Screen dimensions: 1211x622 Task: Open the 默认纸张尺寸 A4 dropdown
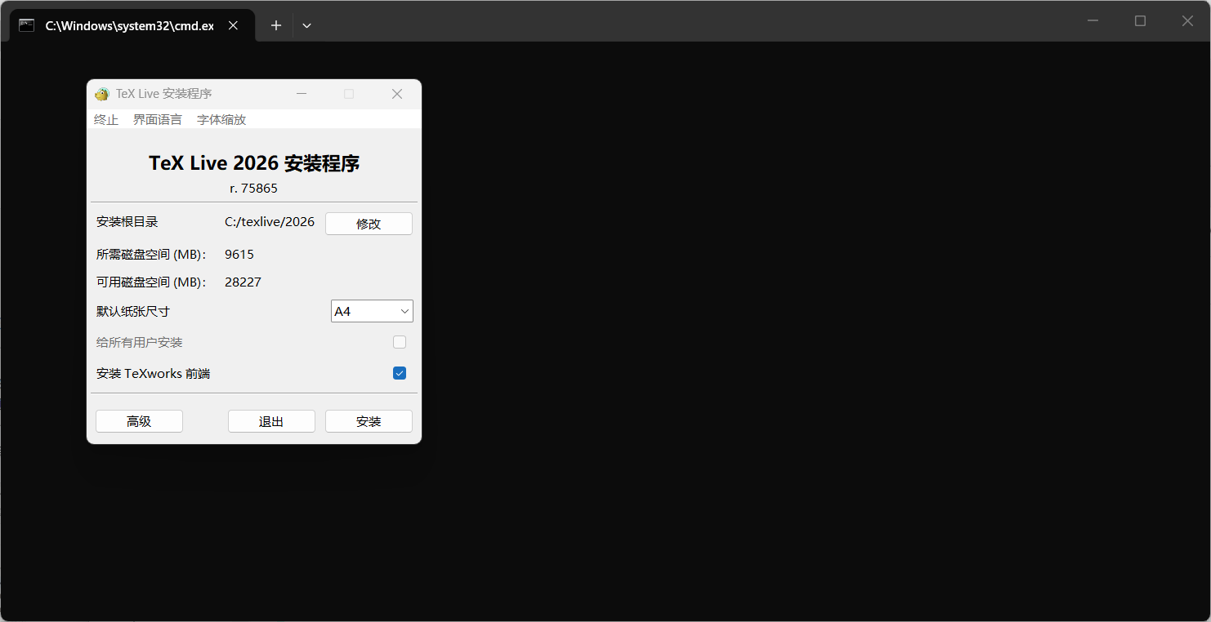(x=372, y=311)
